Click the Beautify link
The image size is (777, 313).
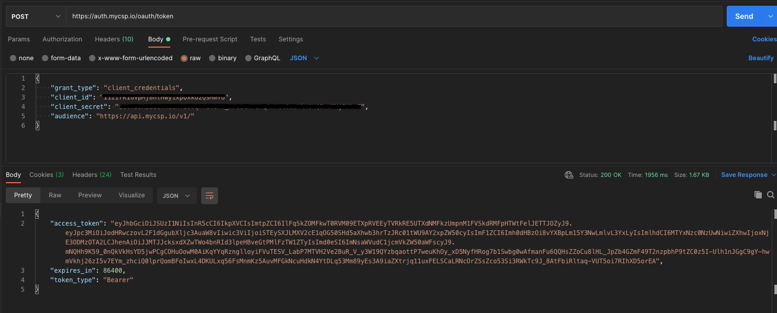click(761, 58)
